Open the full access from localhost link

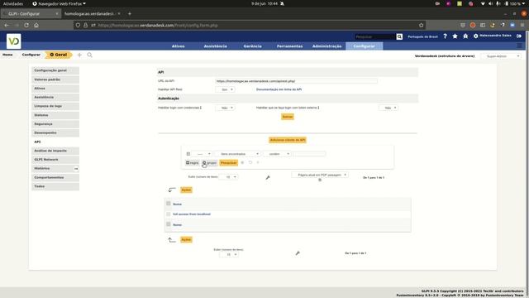click(192, 214)
